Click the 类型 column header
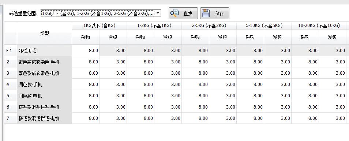The height and width of the screenshot is (141, 349). (x=45, y=33)
